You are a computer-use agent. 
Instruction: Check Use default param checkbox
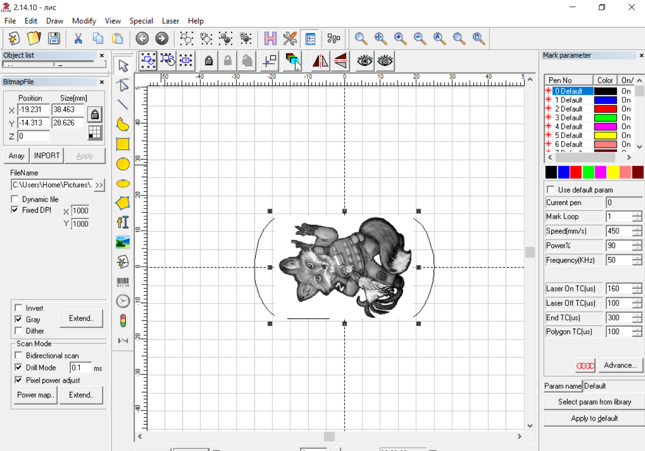[551, 190]
